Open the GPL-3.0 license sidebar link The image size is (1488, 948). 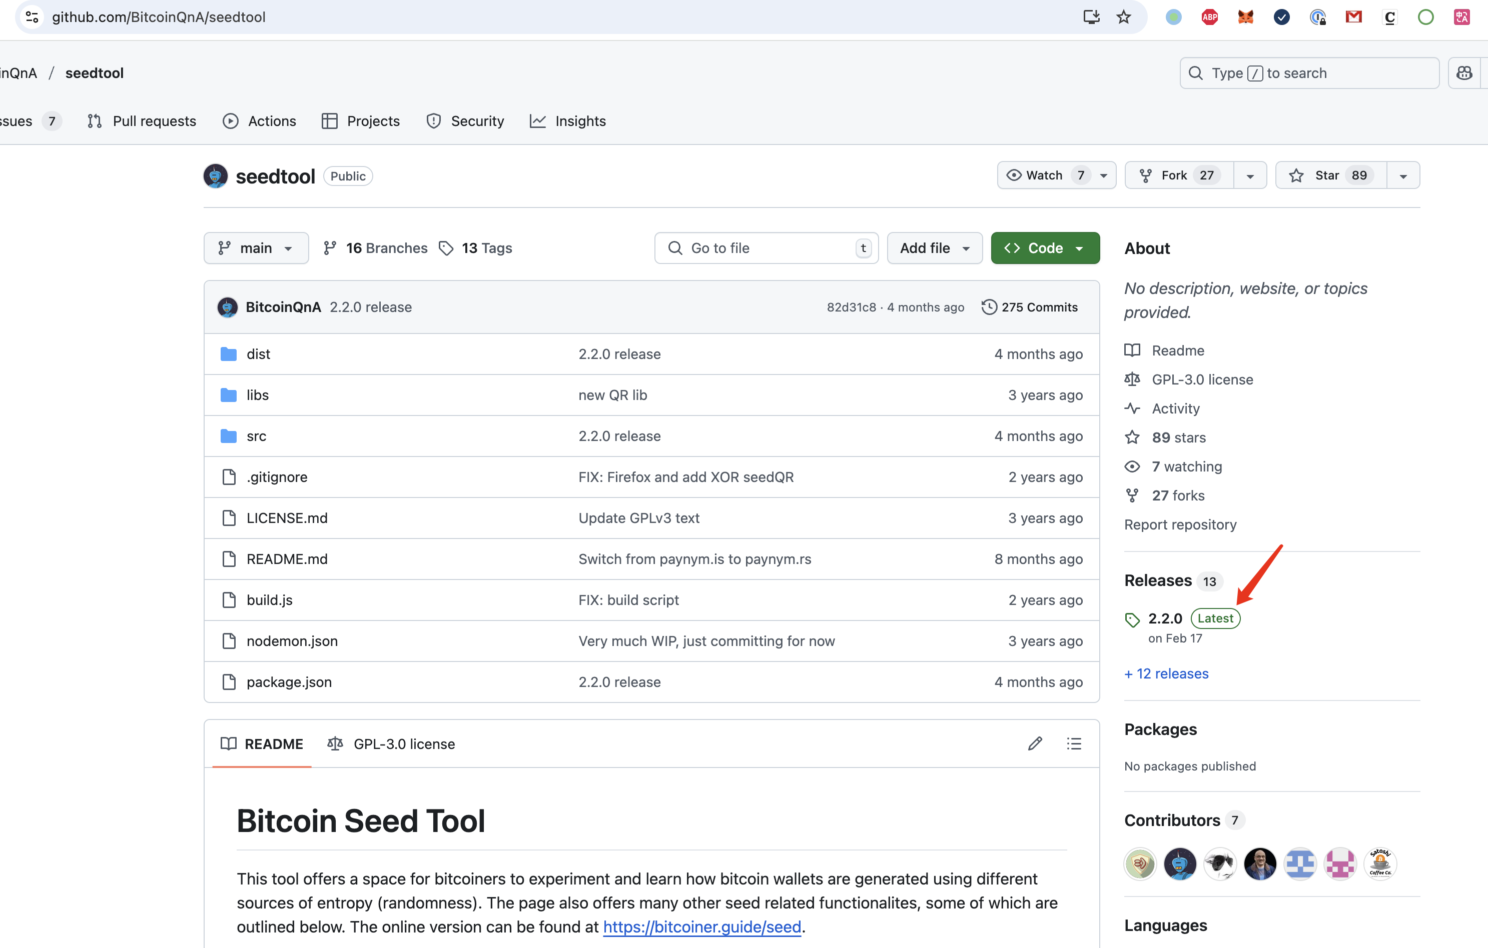pyautogui.click(x=1189, y=379)
